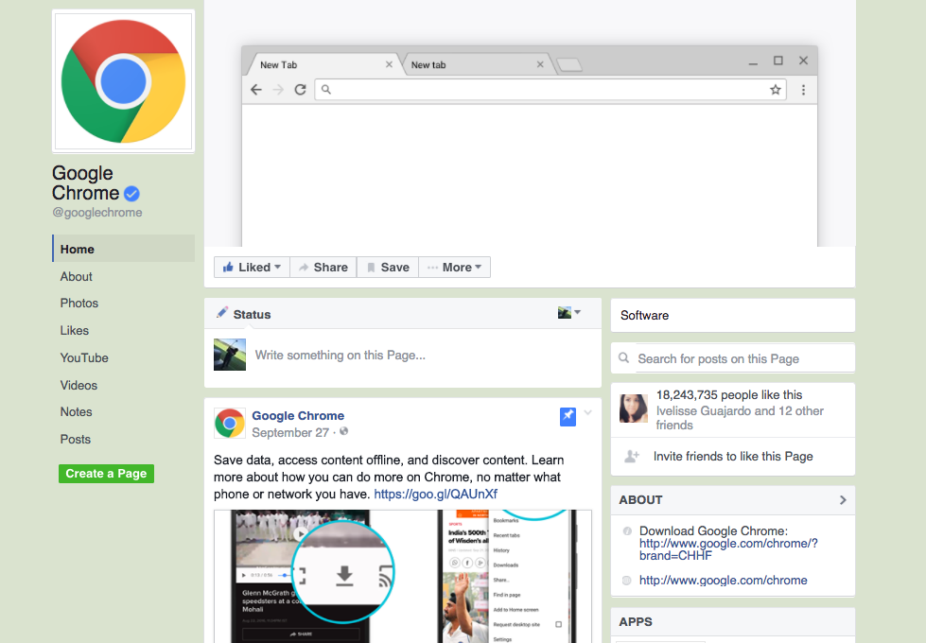This screenshot has width=926, height=643.
Task: Click the Google Chrome page title
Action: tap(86, 183)
